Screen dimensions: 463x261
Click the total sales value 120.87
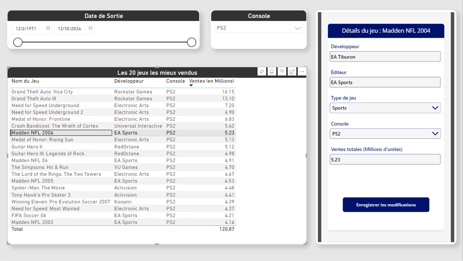pos(227,229)
